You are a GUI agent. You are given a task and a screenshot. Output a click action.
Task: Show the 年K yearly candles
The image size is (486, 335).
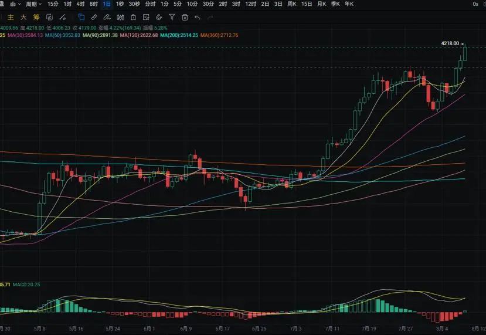click(x=349, y=4)
